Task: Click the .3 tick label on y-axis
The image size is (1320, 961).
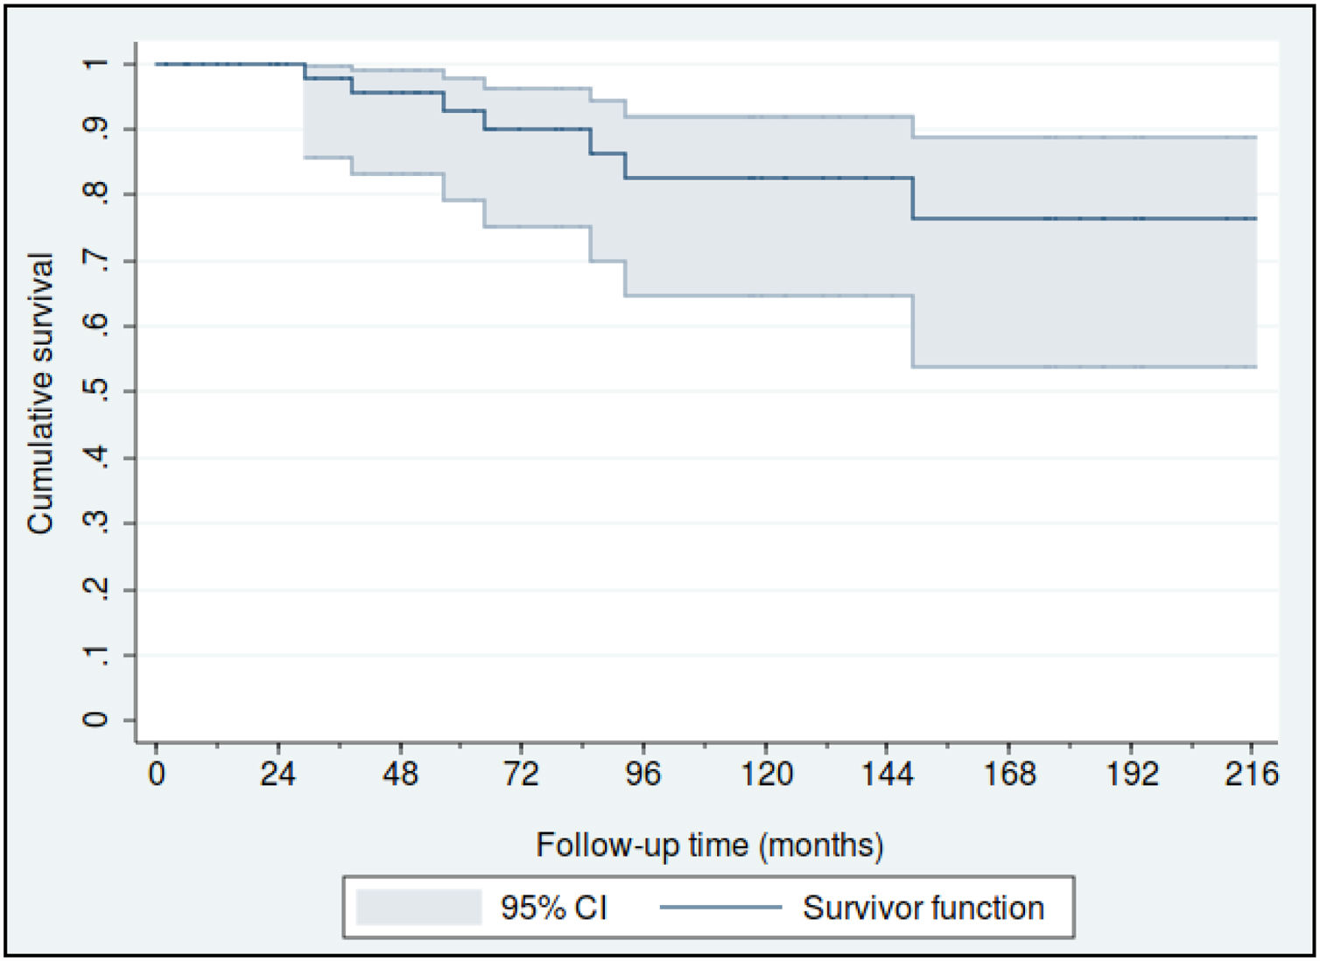Action: pos(95,523)
